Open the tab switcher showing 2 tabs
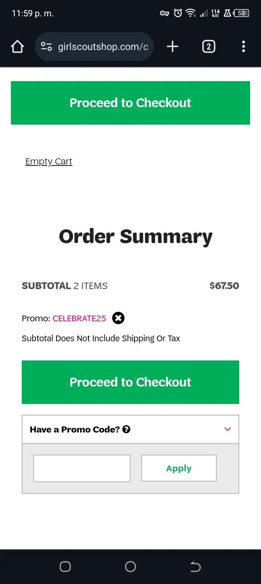Image resolution: width=261 pixels, height=584 pixels. (x=208, y=47)
